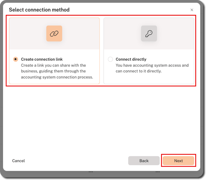
Task: Click the left '---' placeholder under the dialog
Action: click(x=91, y=172)
